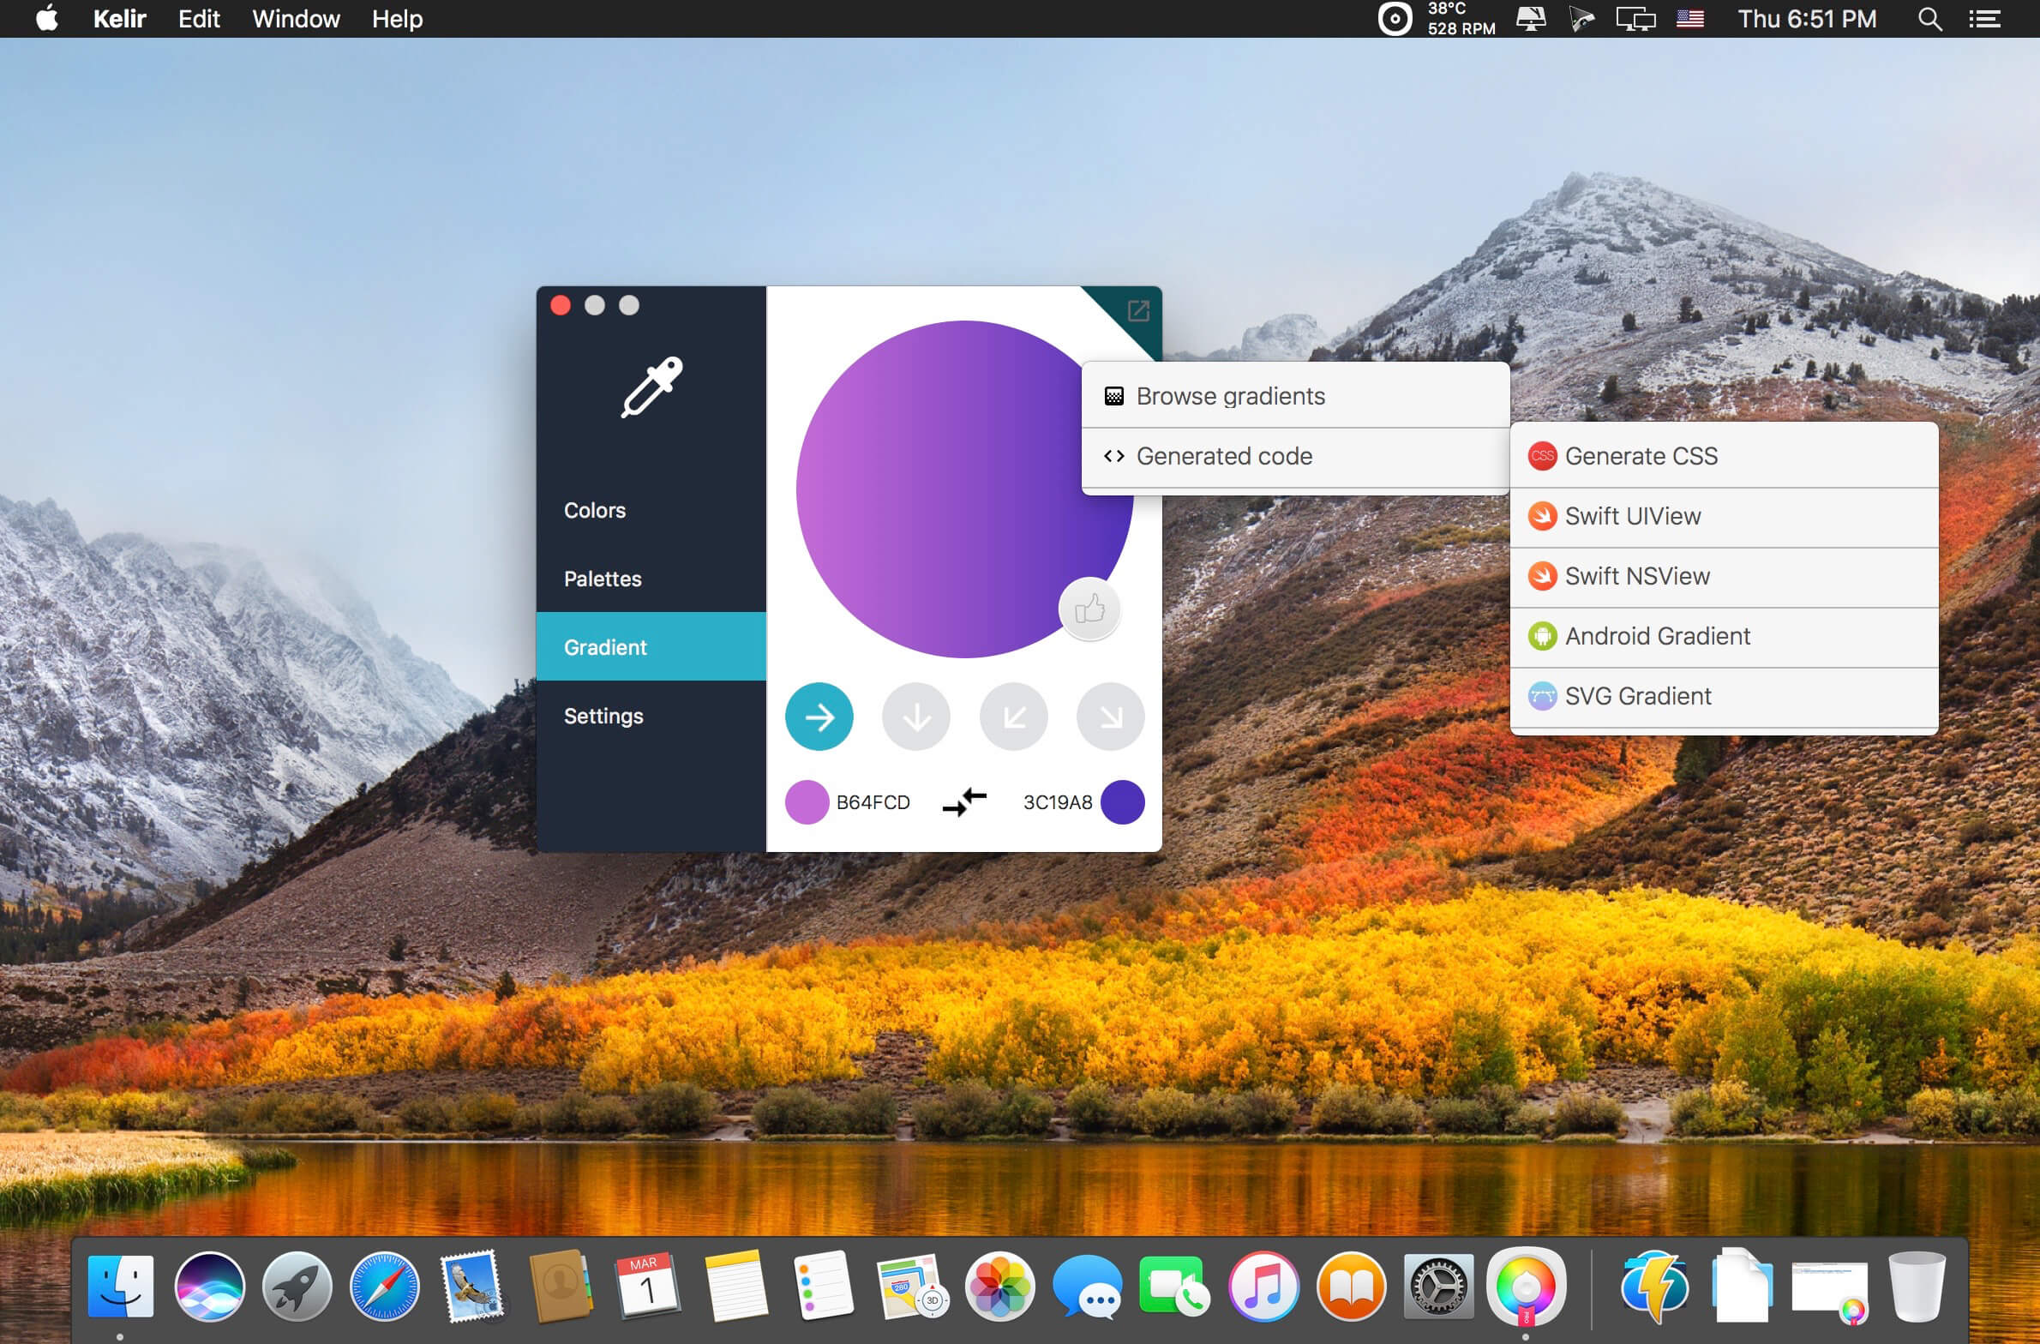Open the Edit menu in the menu bar
2040x1344 pixels.
(x=199, y=19)
